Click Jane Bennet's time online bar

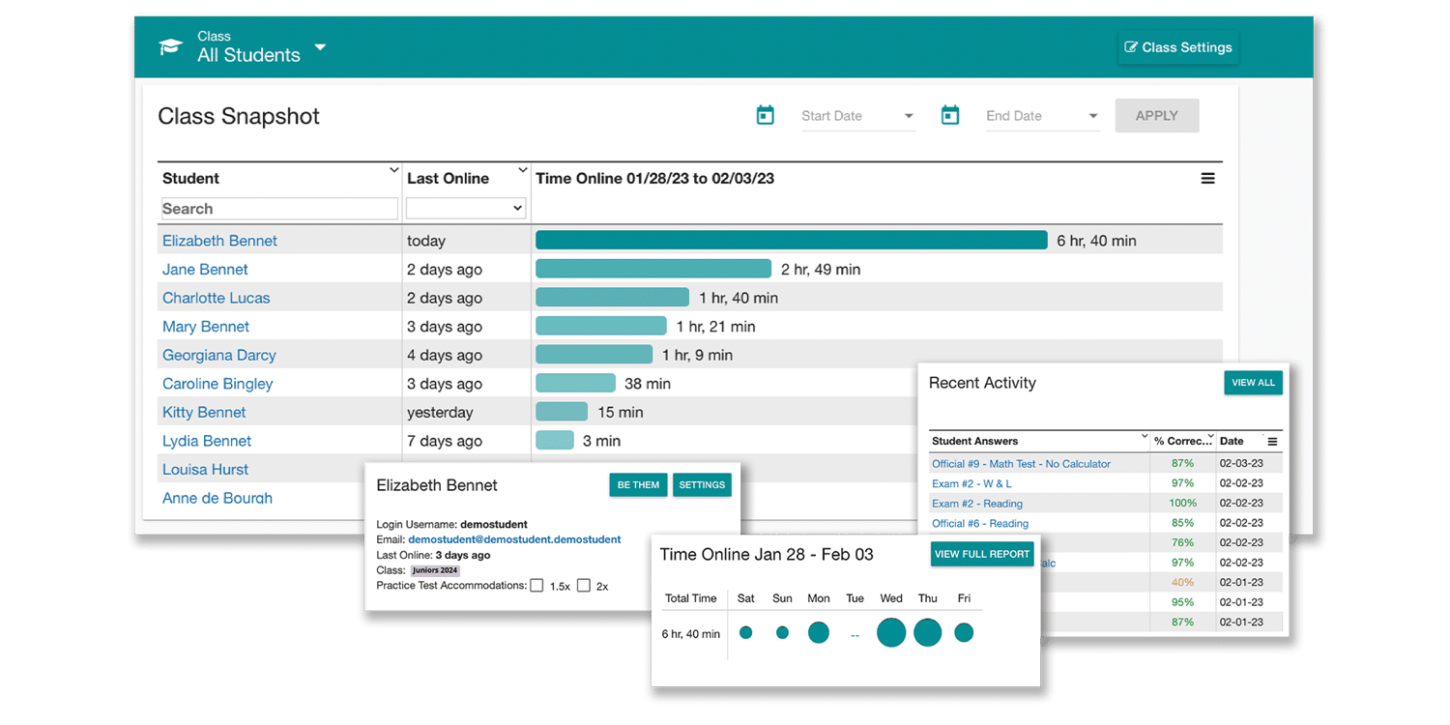pyautogui.click(x=652, y=269)
